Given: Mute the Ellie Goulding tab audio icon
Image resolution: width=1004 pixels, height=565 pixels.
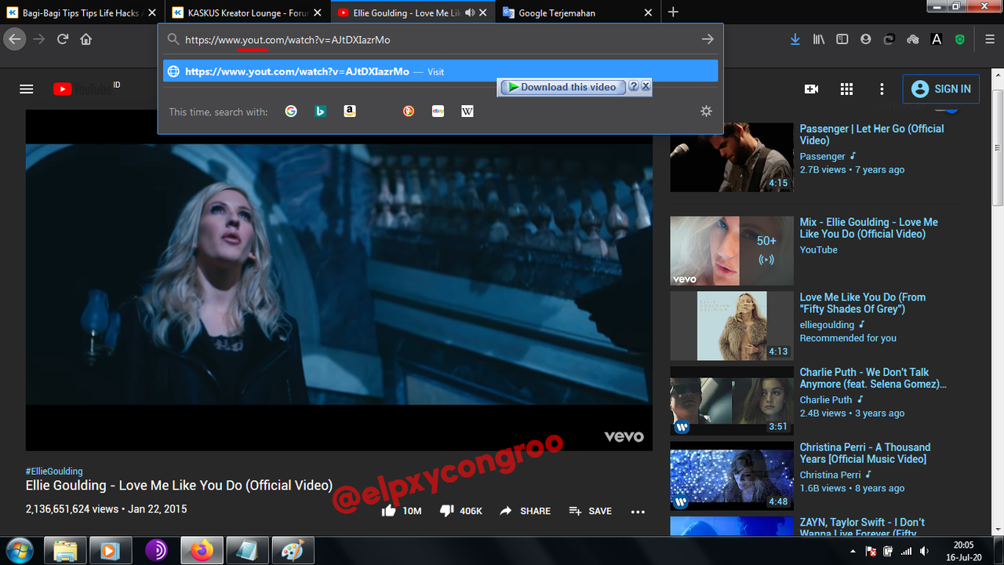Looking at the screenshot, I should 470,13.
